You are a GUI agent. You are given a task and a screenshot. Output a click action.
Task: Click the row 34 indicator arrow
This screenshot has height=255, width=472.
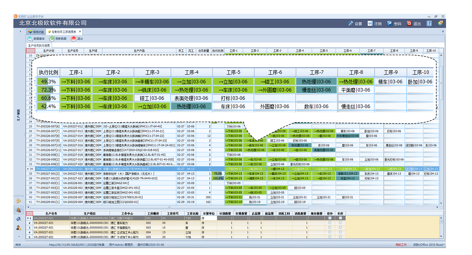(27, 169)
